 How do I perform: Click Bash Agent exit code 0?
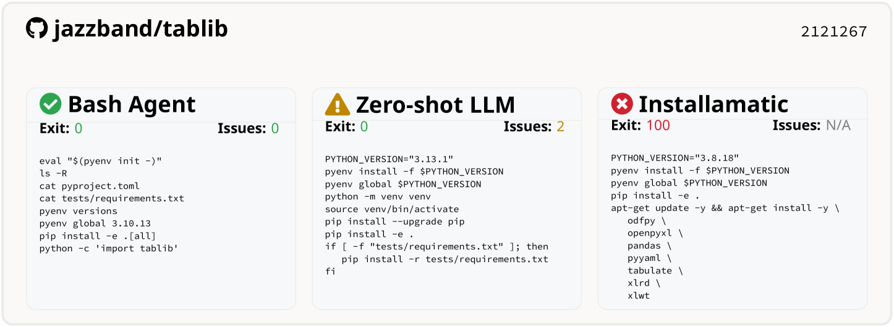click(79, 128)
